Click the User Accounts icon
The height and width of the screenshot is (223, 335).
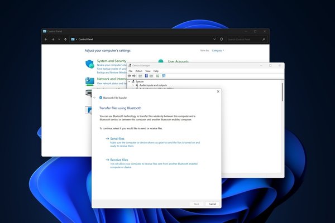point(161,61)
